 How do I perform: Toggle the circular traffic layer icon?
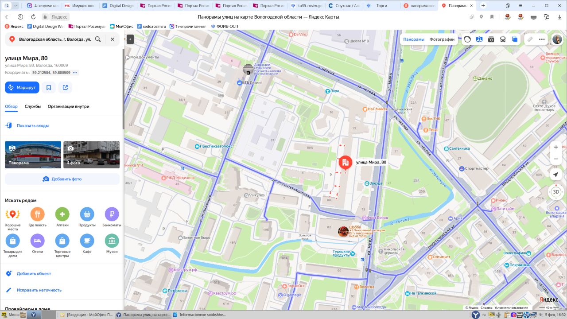pos(467,39)
